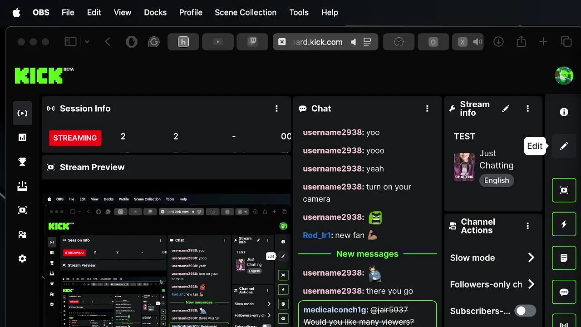
Task: Click the hand privacy shield icon
Action: [131, 42]
